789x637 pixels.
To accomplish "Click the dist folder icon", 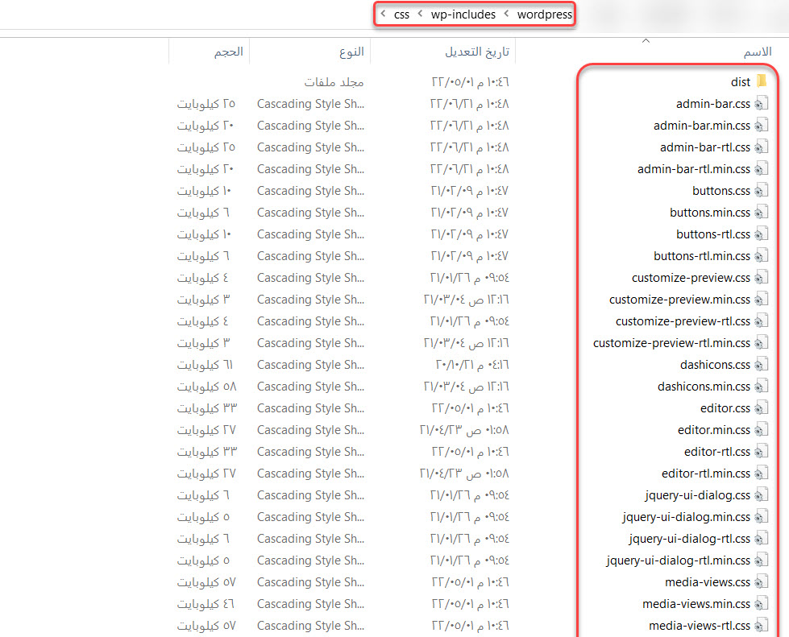I will 762,81.
